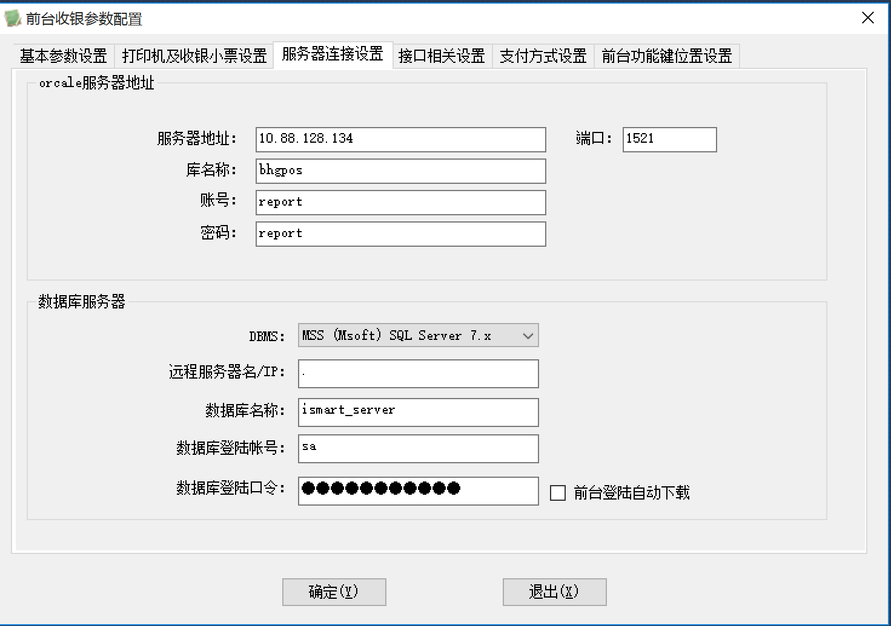
Task: Click the 密码: label text
Action: 218,233
